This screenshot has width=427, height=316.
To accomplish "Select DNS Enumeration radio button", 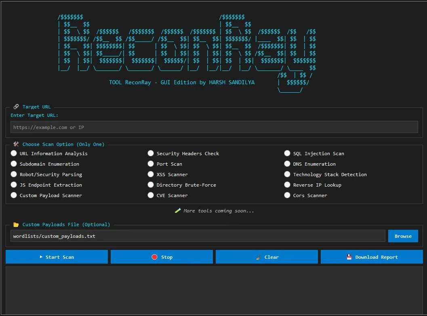I will click(x=287, y=164).
